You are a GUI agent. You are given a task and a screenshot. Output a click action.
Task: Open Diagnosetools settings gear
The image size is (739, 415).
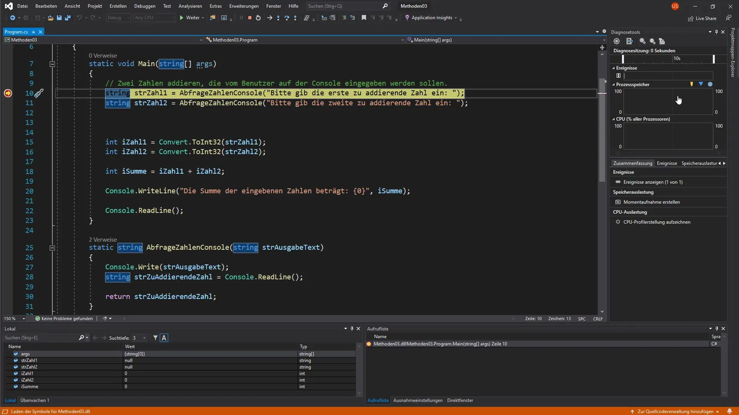click(617, 41)
